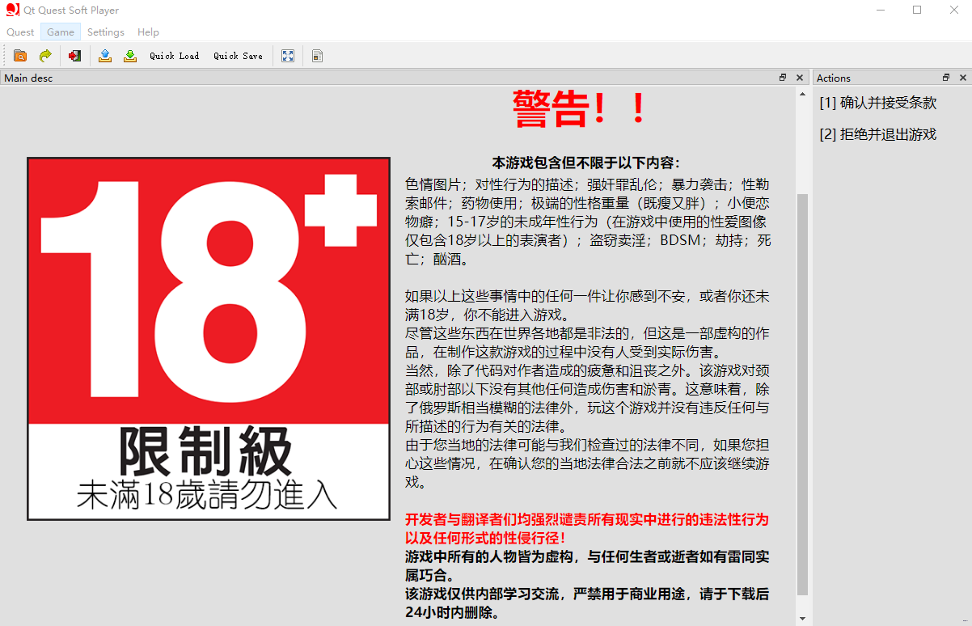Viewport: 972px width, 626px height.
Task: Toggle fullscreen with the expand-arrows icon
Action: [288, 56]
